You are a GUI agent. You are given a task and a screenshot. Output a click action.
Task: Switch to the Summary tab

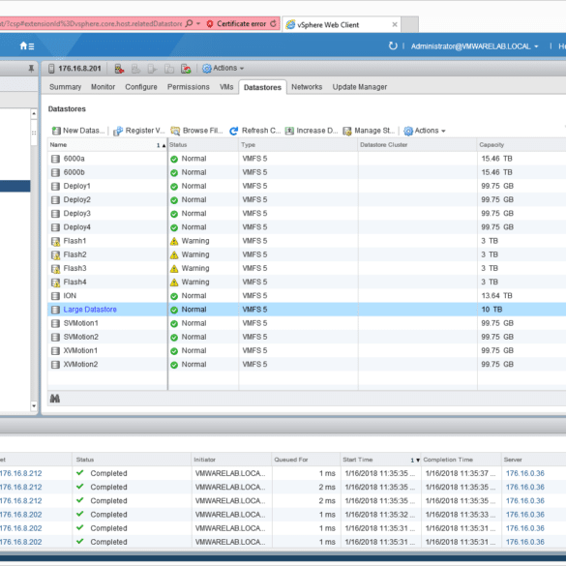[66, 87]
